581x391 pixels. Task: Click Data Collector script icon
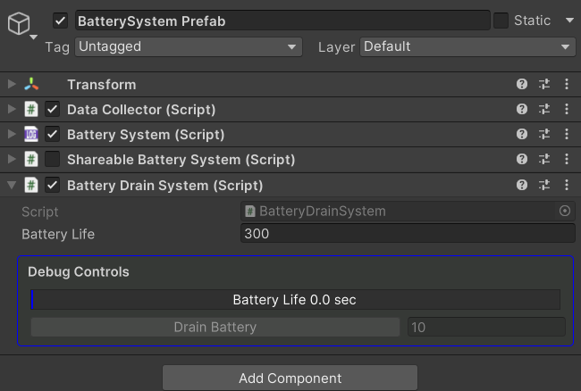[31, 109]
